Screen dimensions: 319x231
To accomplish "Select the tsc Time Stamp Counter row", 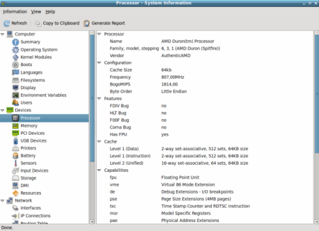I will [x=205, y=206].
